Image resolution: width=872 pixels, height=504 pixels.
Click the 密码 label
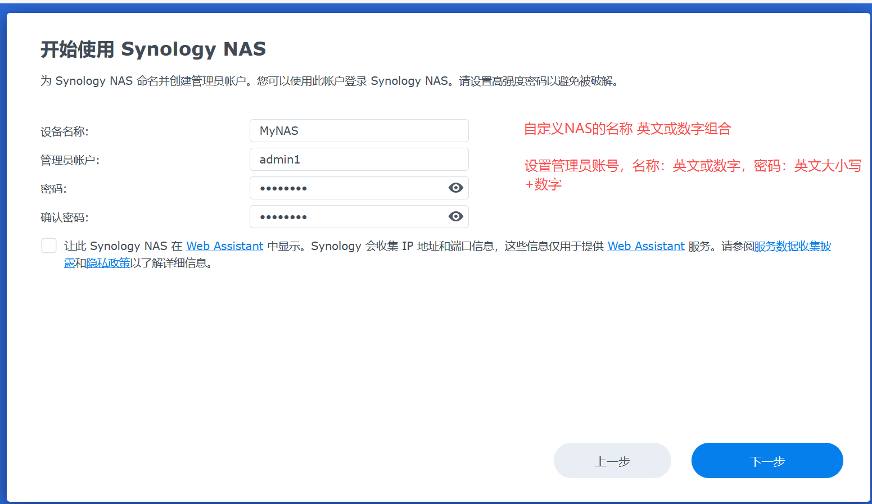point(53,189)
